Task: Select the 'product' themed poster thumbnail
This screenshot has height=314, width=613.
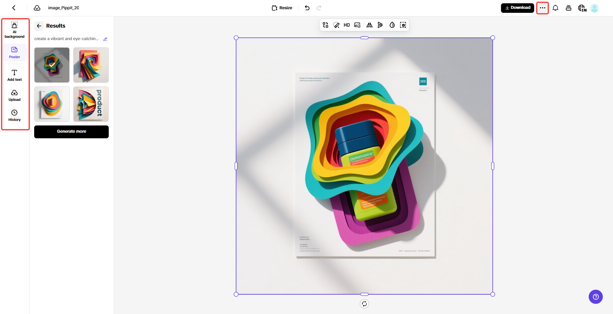Action: (x=91, y=104)
